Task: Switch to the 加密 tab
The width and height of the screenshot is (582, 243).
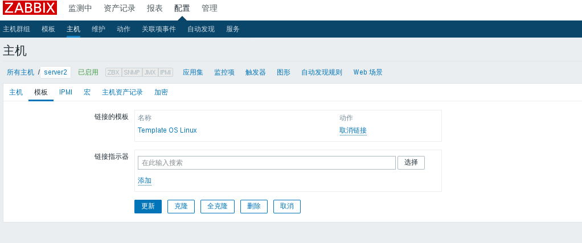Action: 161,92
